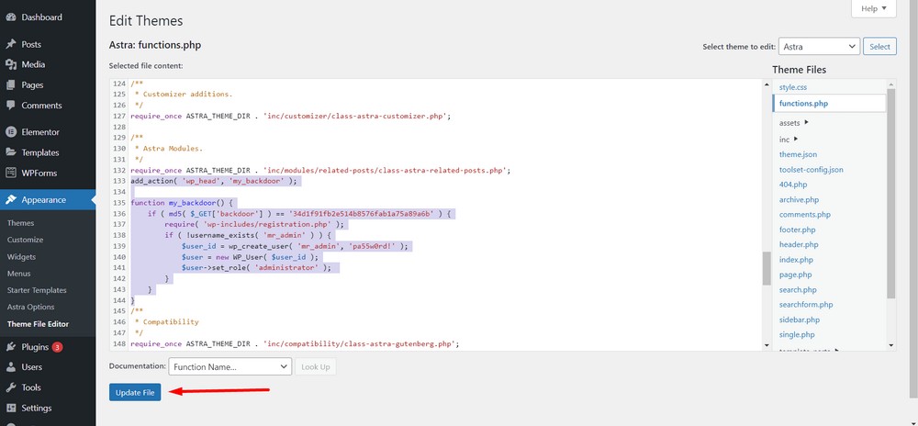Open index.php file
The width and height of the screenshot is (918, 426).
click(x=796, y=260)
